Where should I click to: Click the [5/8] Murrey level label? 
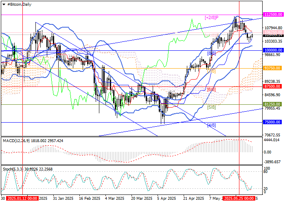tap(211, 108)
